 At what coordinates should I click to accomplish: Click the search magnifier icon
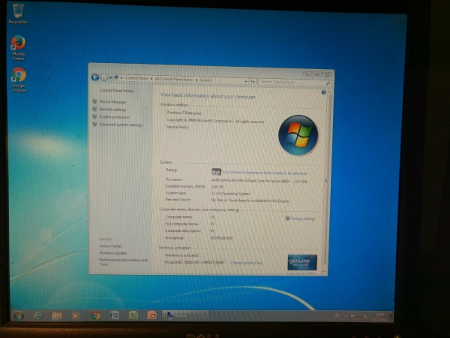click(x=328, y=83)
